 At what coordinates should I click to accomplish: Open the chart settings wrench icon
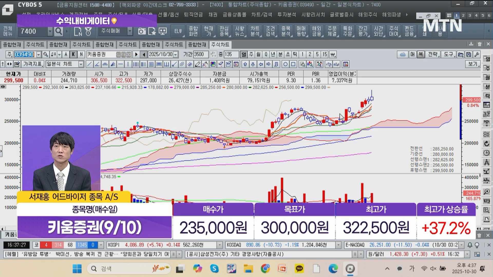(477, 54)
